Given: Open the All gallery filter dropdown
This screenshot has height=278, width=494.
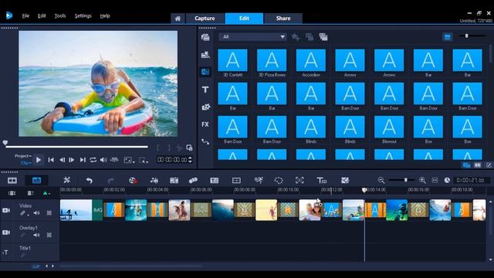Looking at the screenshot, I should pos(252,37).
